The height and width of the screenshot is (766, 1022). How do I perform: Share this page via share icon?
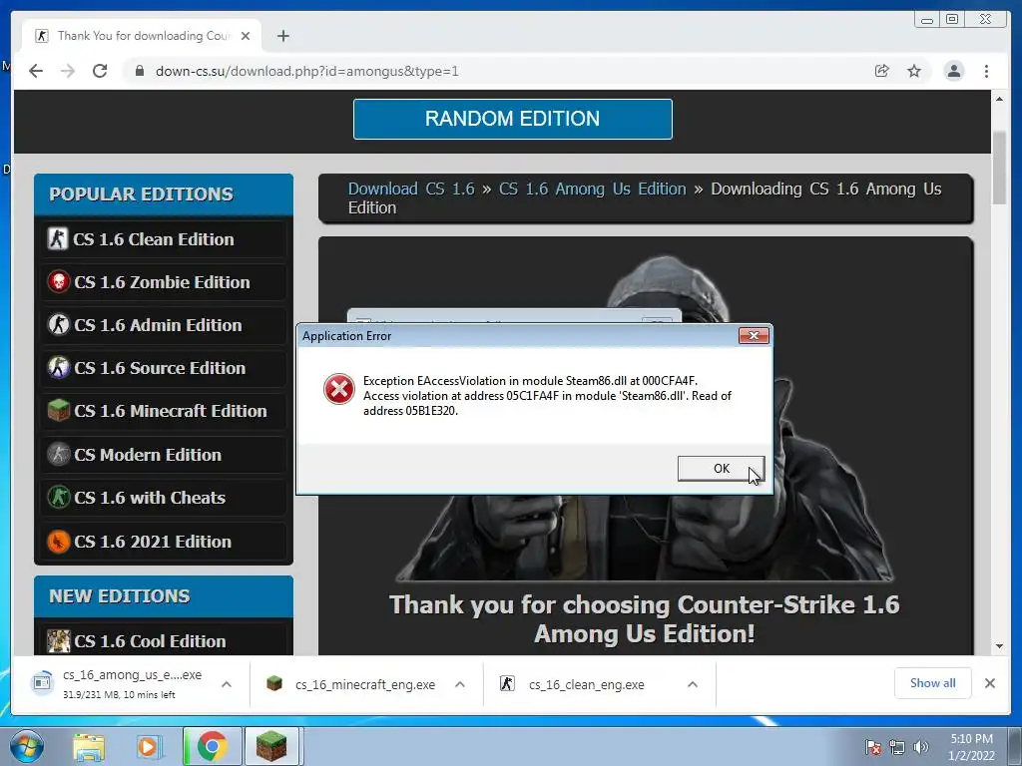pos(882,71)
